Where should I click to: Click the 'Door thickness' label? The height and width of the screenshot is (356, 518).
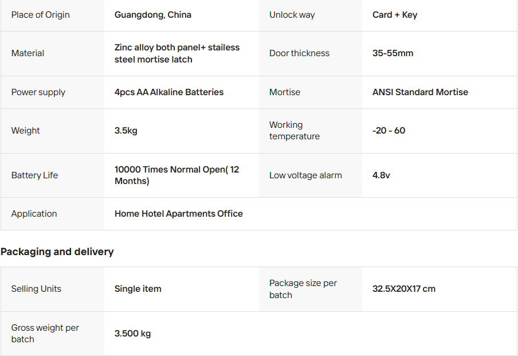pyautogui.click(x=300, y=53)
